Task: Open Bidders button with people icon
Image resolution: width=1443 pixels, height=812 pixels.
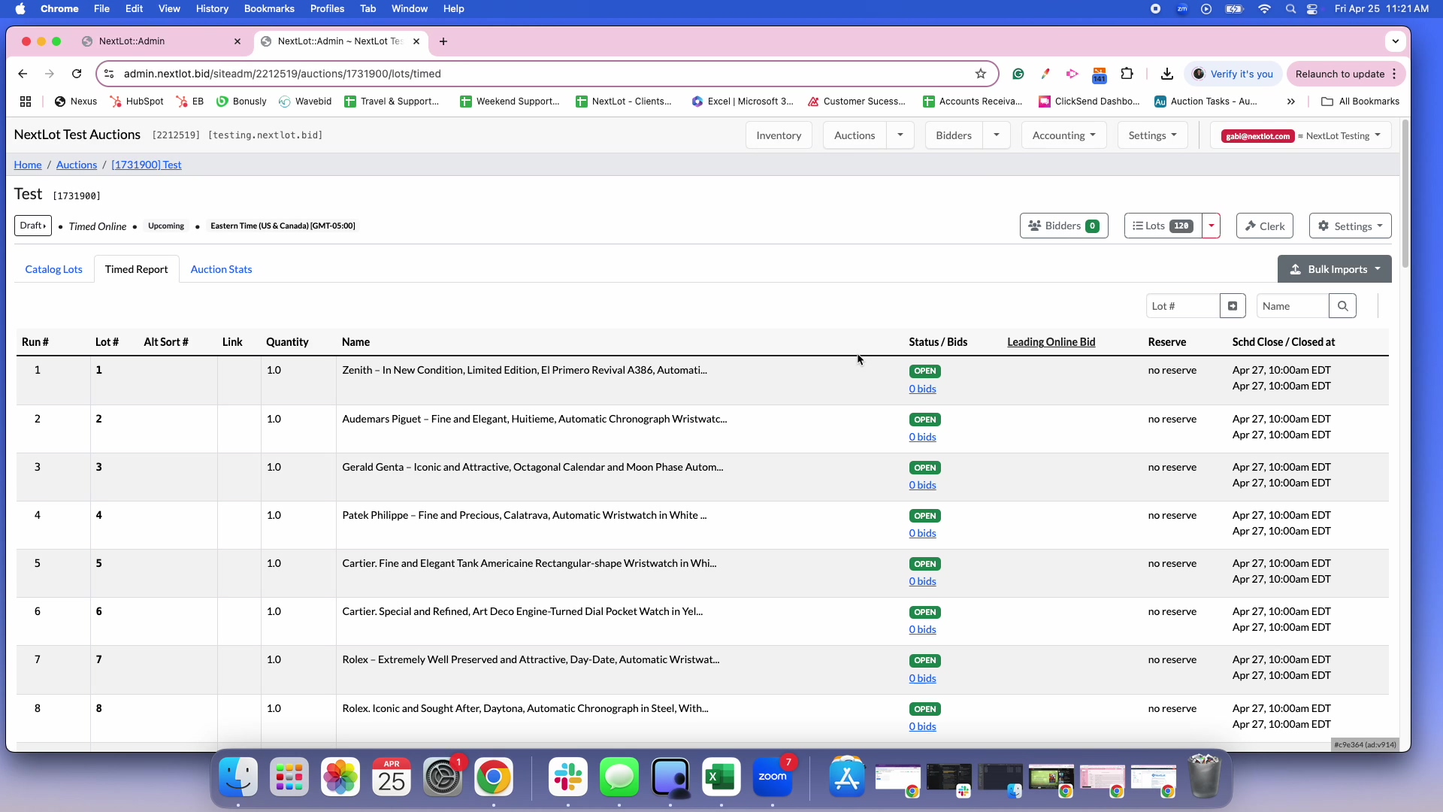Action: tap(1063, 226)
